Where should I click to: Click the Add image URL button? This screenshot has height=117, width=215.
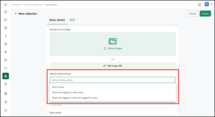click(113, 66)
